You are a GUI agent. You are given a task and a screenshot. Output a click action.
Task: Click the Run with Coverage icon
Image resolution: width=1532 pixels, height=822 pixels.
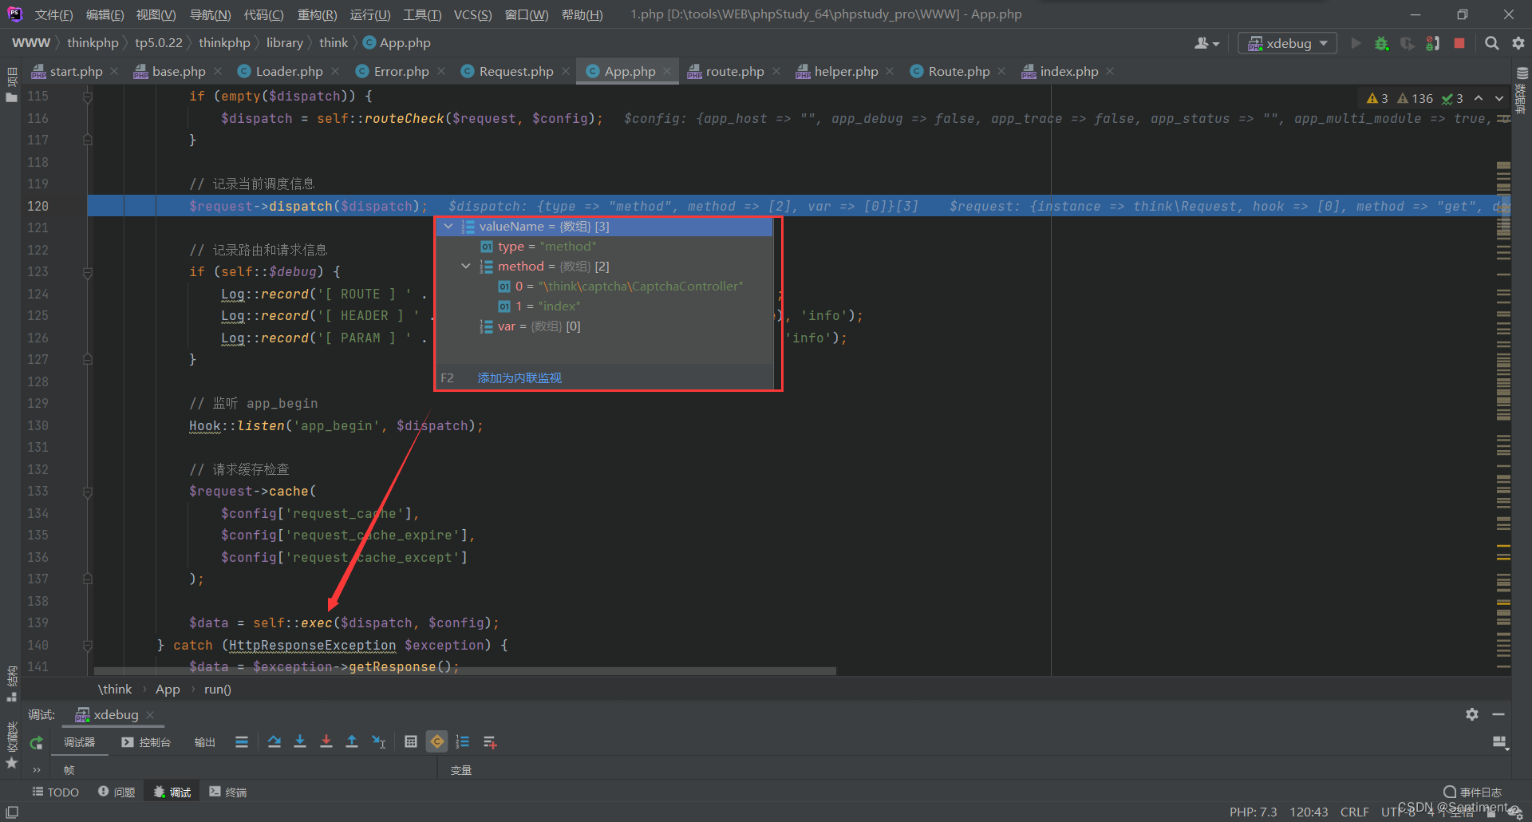(1408, 43)
